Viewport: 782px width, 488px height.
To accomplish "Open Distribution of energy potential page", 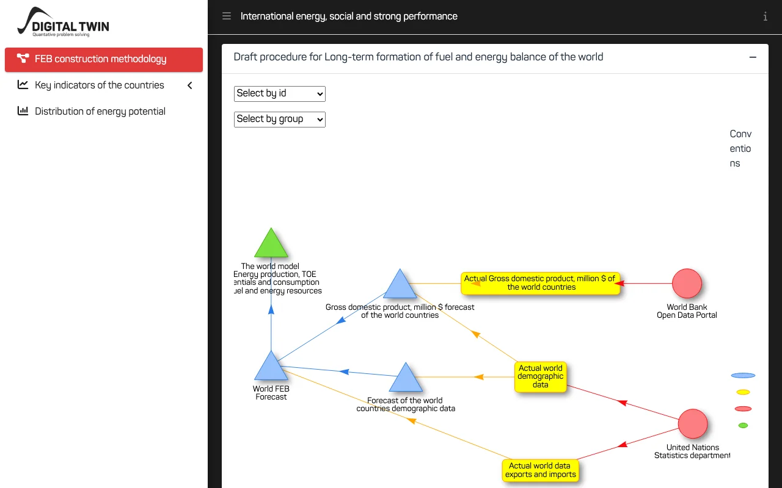I will 104,112.
